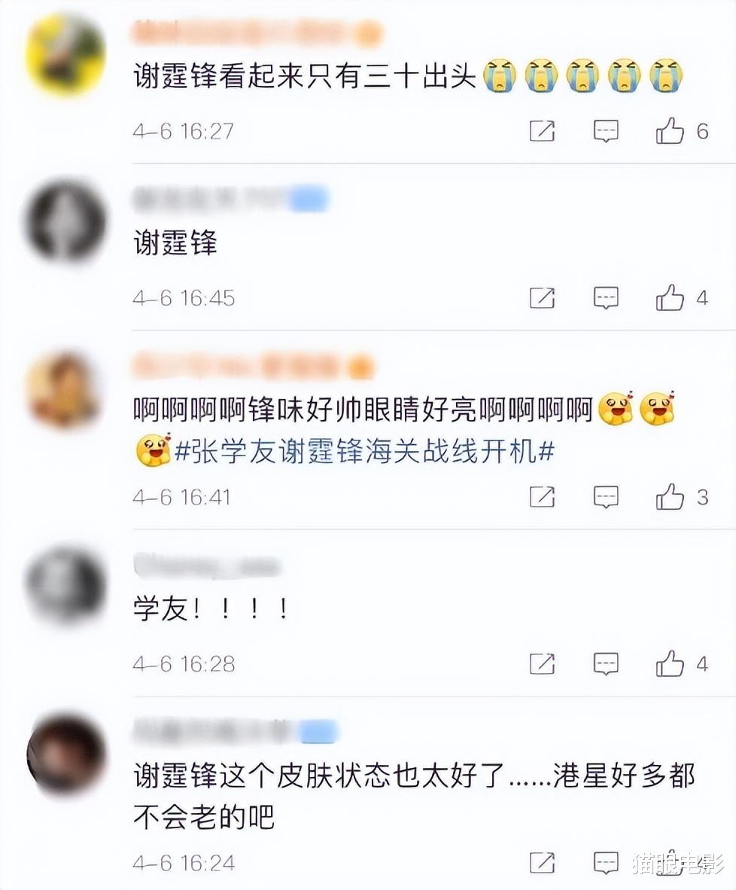Open replies on the 16:45 comment
Screen dimensions: 736x890
point(606,297)
